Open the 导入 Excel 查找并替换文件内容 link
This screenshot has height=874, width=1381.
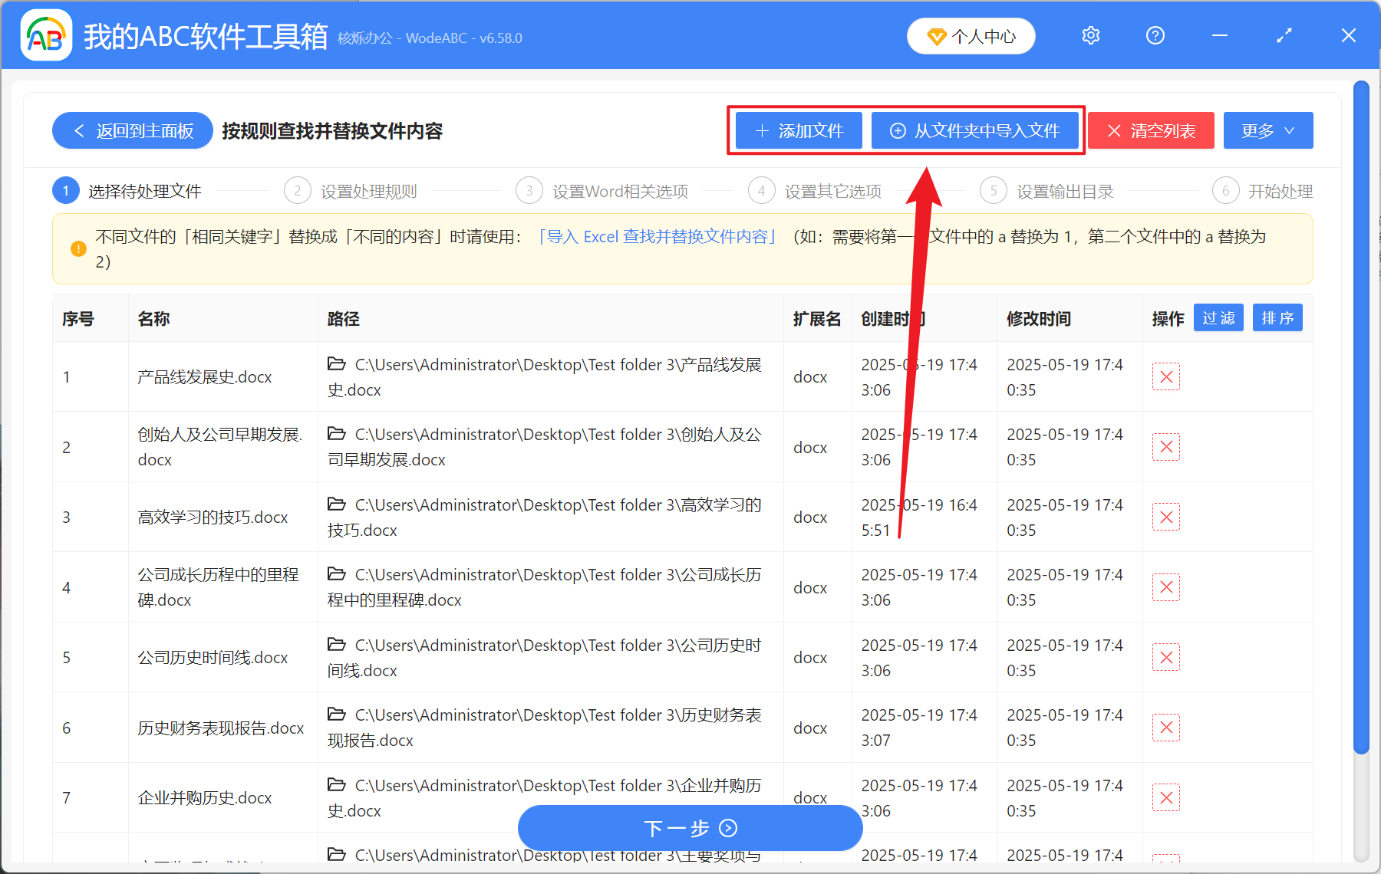pyautogui.click(x=658, y=237)
